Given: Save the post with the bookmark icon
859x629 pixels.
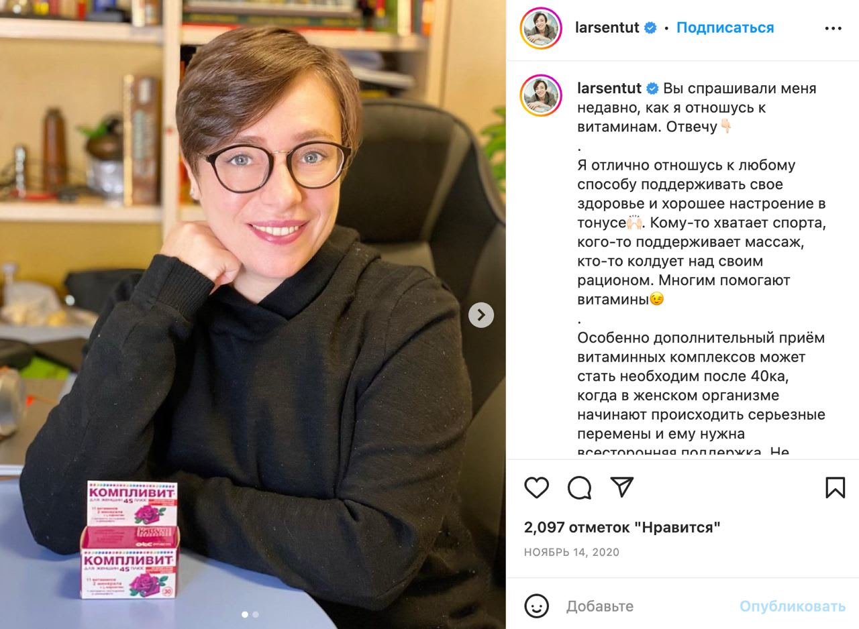Looking at the screenshot, I should 835,488.
